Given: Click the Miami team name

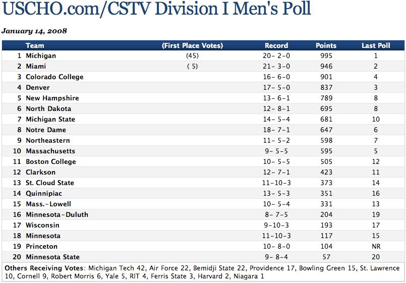Looking at the screenshot, I should (x=36, y=67).
